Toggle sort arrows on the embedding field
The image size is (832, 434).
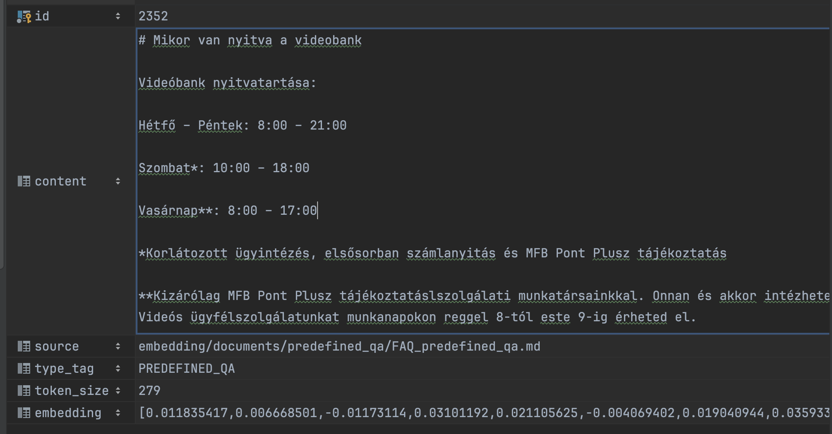[118, 413]
